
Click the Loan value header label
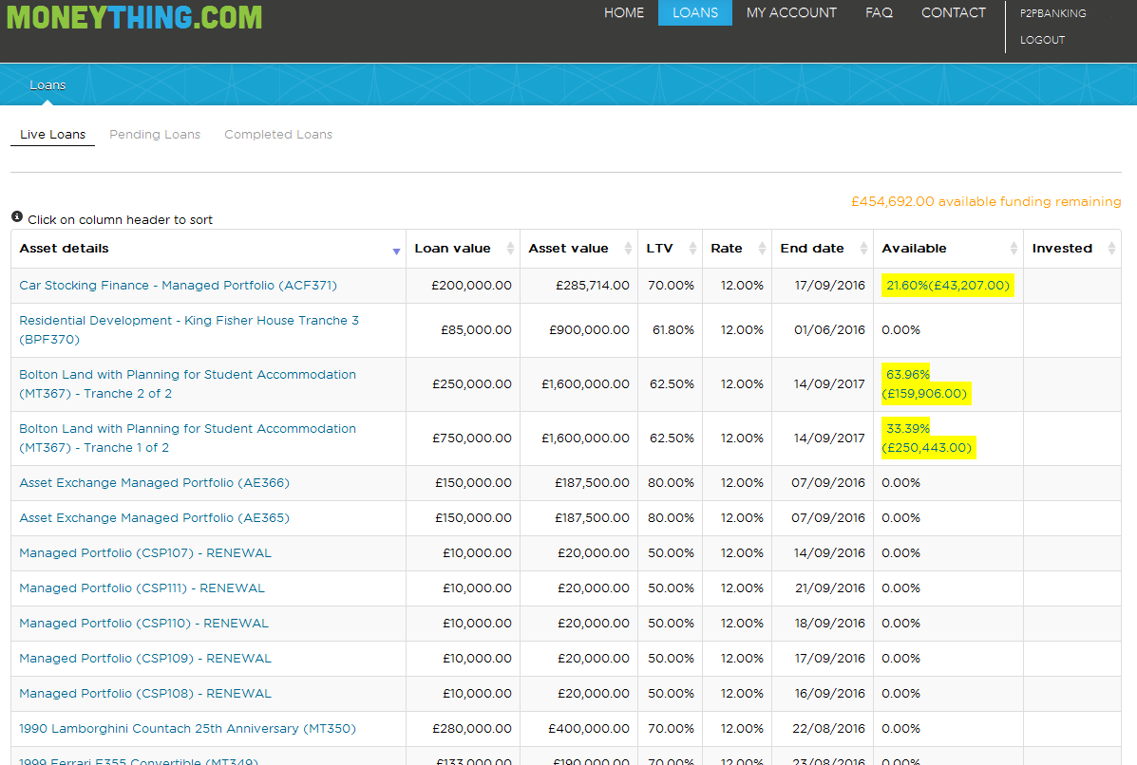tap(452, 249)
